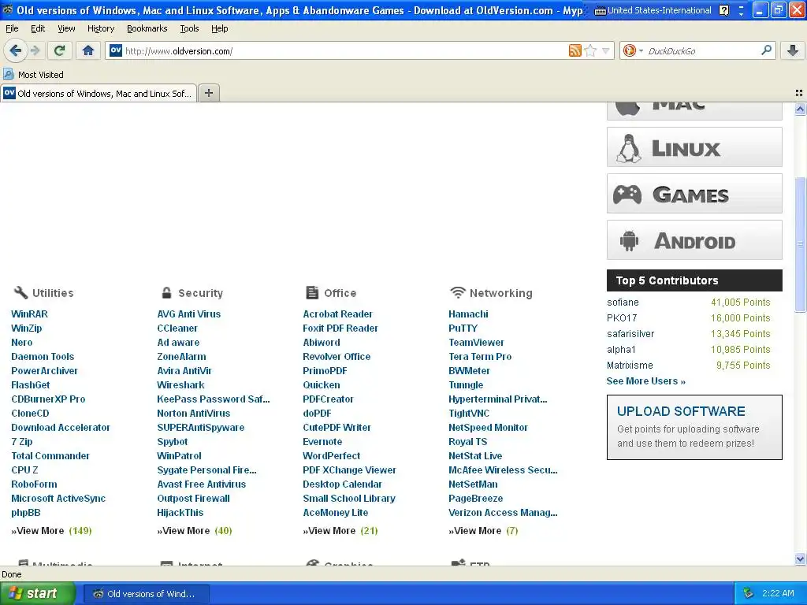Select the taskbar Old versions window button
Screen dimensions: 807x605
pyautogui.click(x=147, y=594)
